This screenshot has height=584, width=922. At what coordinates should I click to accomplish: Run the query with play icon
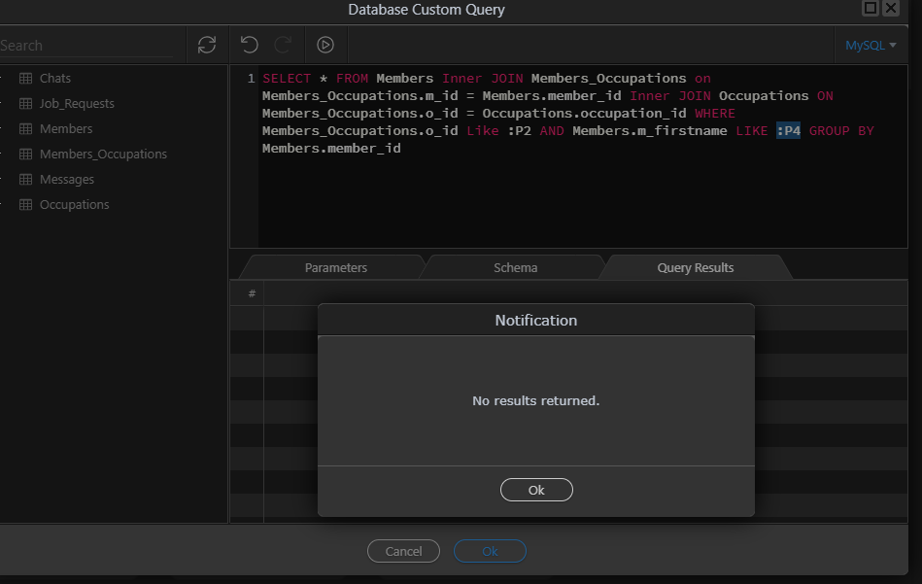click(x=325, y=45)
